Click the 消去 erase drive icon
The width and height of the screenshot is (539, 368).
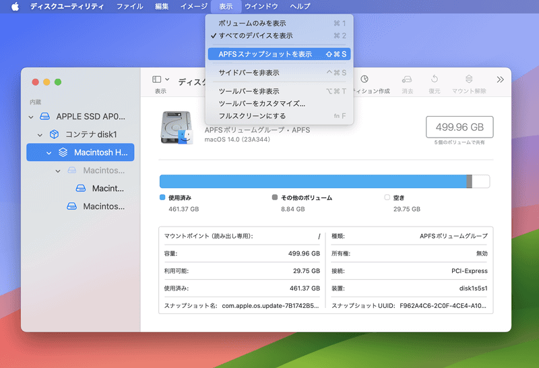407,80
